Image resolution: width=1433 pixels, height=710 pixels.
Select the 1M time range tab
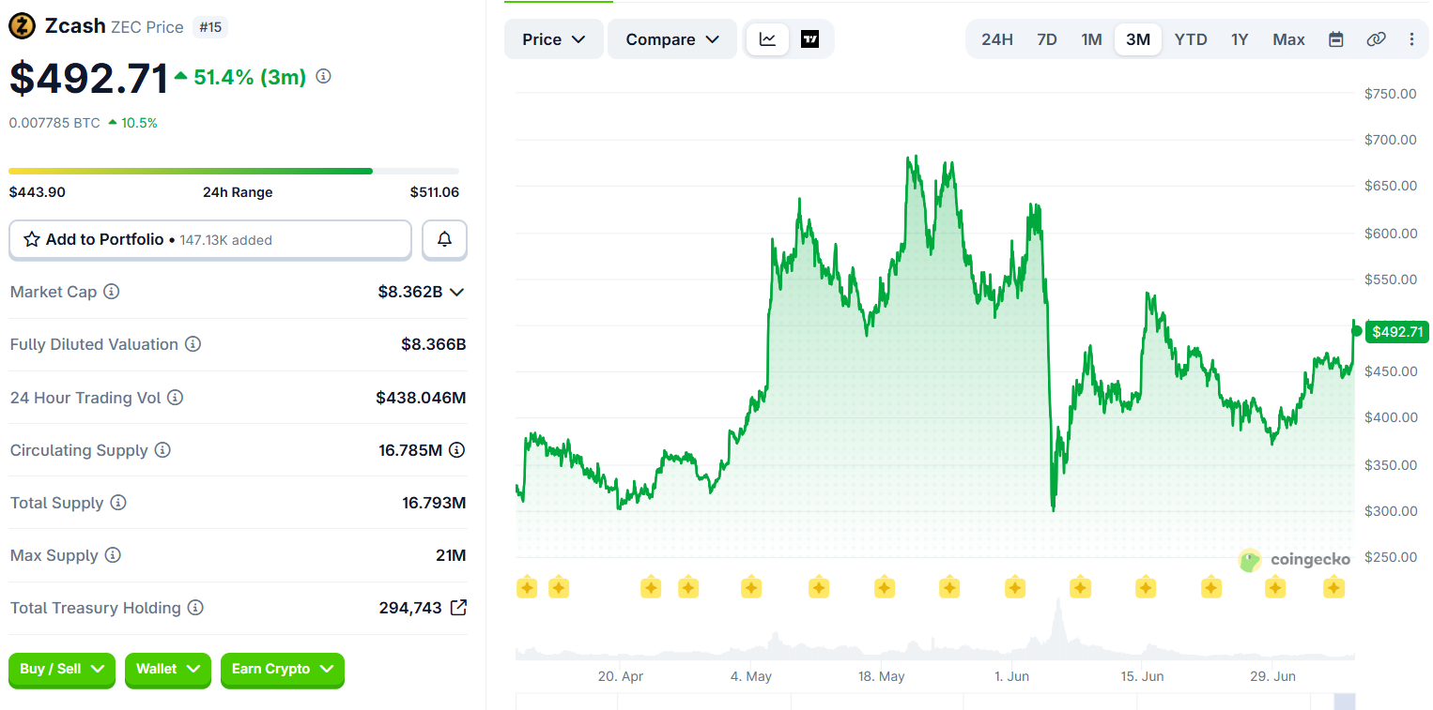[1091, 39]
